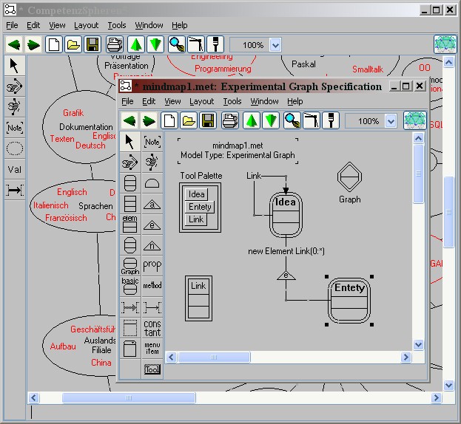Click the Entety entry in the Tool Palette box

click(x=200, y=207)
